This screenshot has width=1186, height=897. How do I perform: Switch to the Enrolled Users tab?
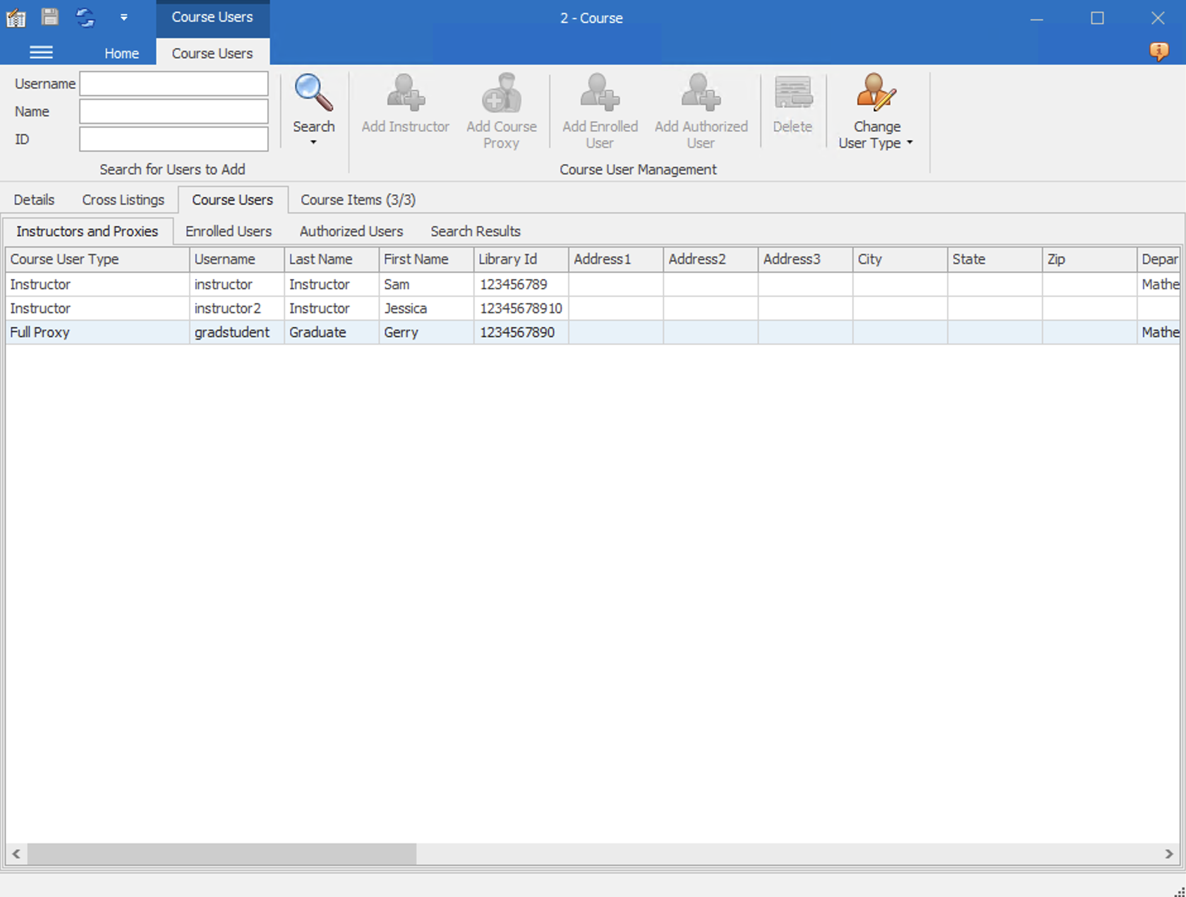tap(228, 232)
